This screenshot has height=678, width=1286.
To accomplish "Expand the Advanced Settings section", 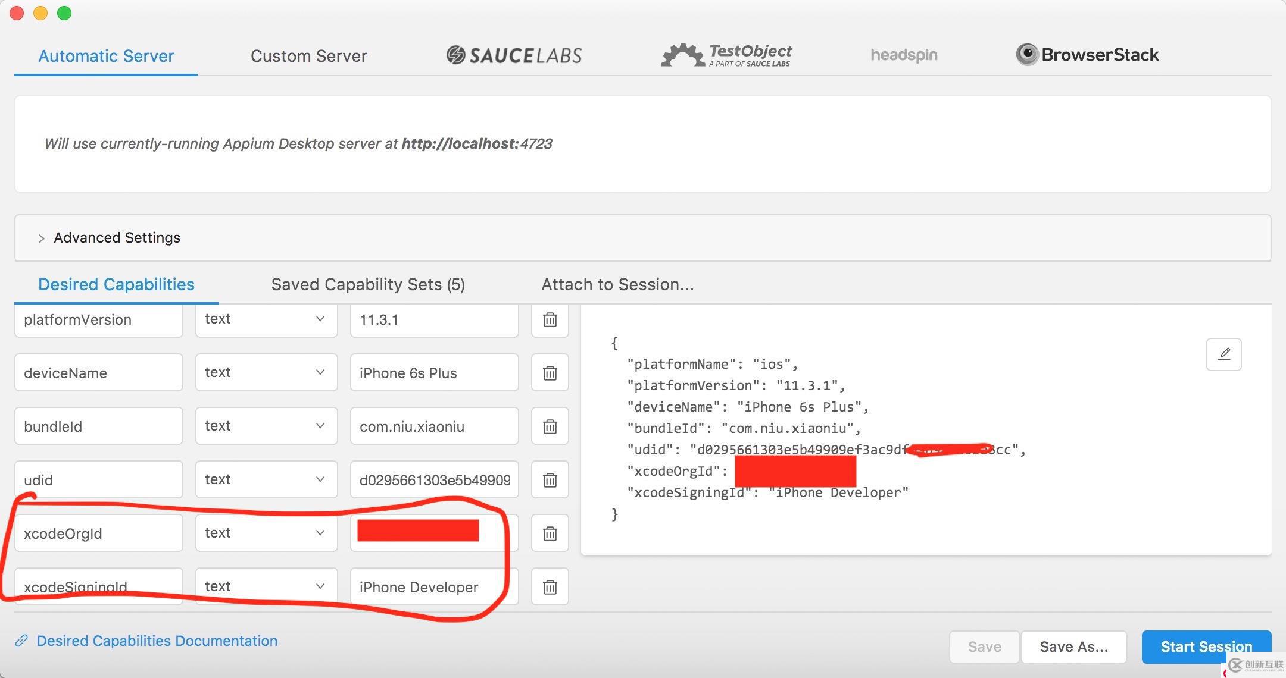I will (x=117, y=238).
